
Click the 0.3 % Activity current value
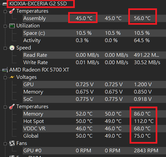tap(82, 40)
